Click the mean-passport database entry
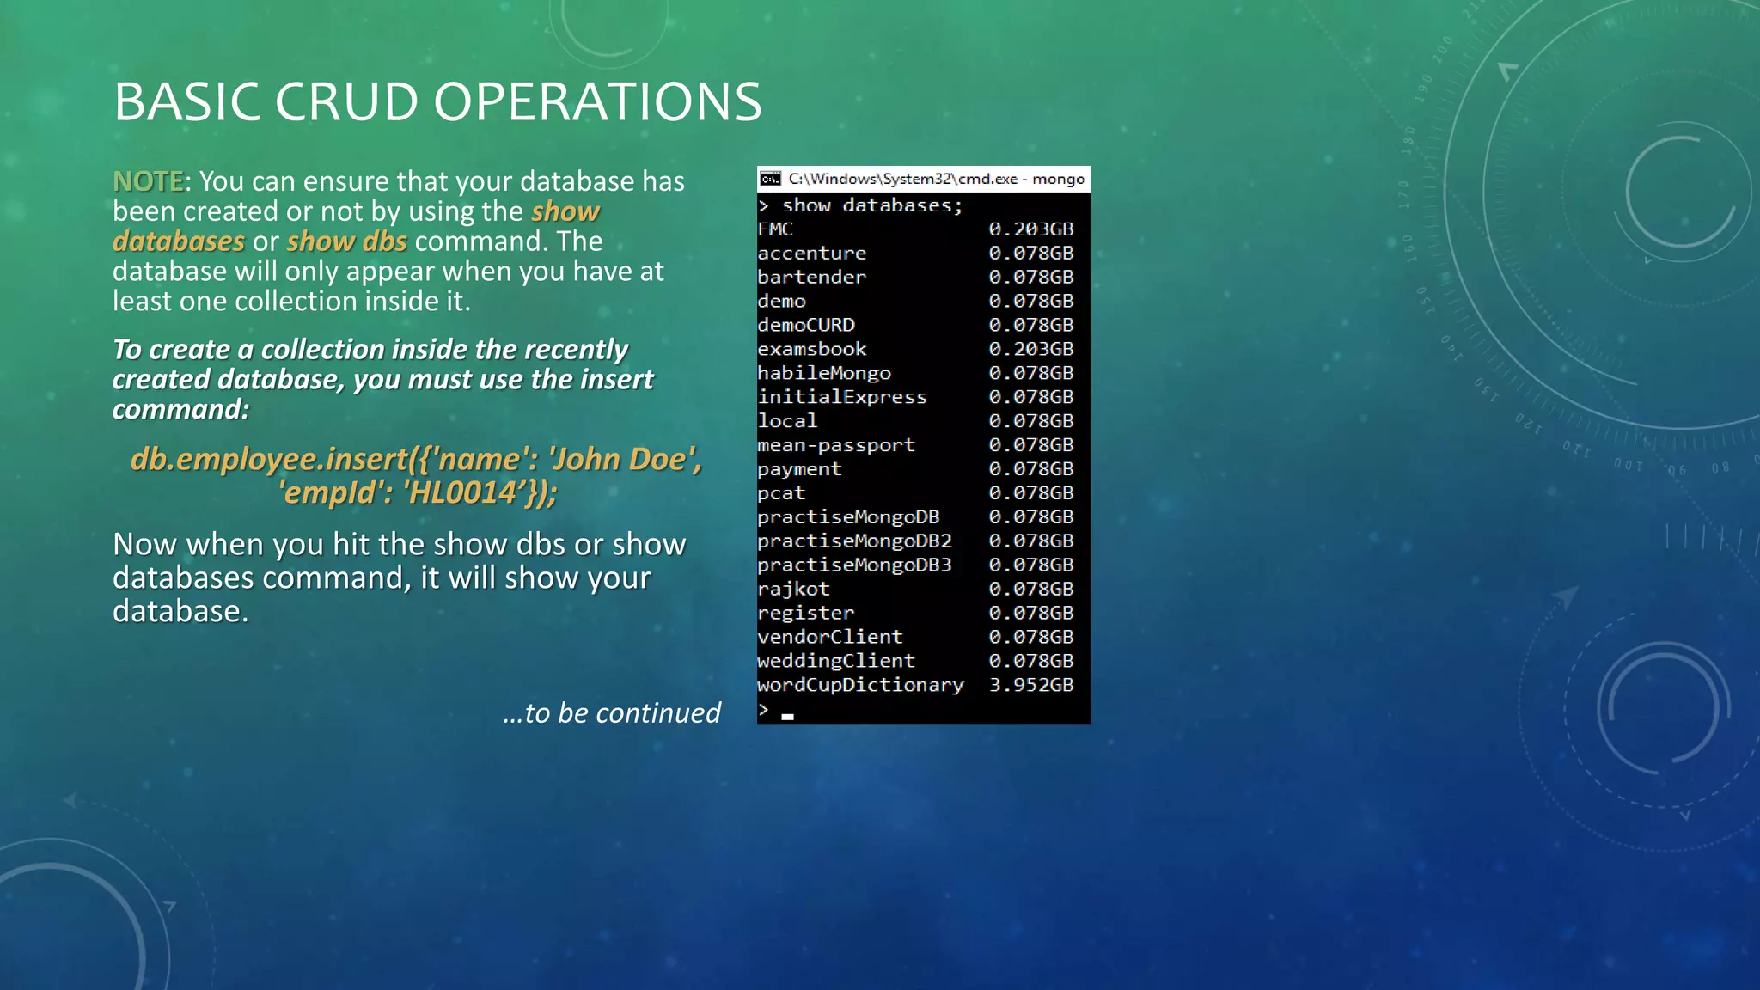The height and width of the screenshot is (990, 1760). [835, 445]
